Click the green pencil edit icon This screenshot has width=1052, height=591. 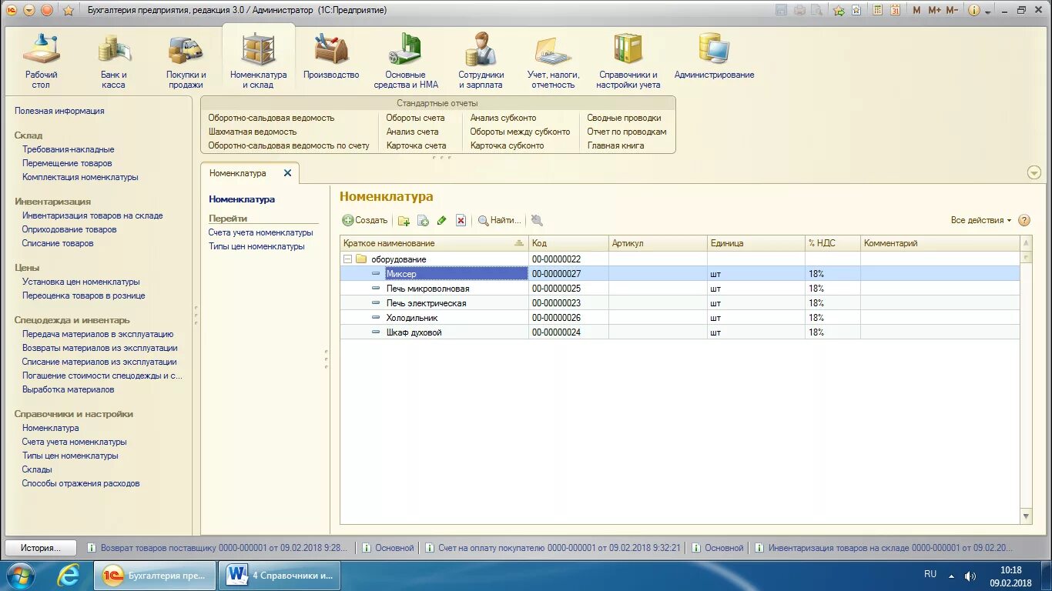(441, 221)
